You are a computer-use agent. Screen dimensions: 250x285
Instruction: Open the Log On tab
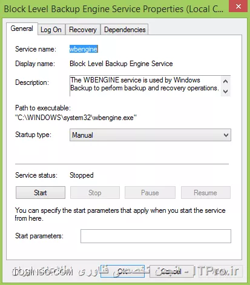pos(51,30)
